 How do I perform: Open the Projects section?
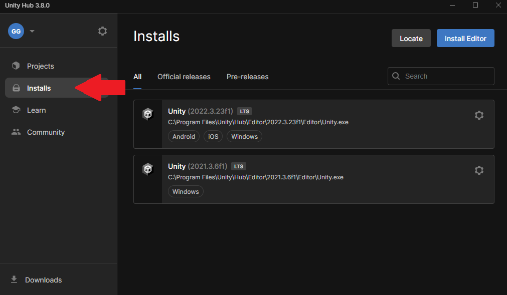(41, 66)
